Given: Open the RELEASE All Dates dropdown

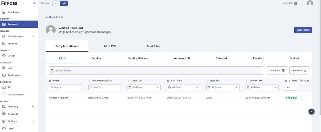Looking at the screenshot, I should pos(223,87).
